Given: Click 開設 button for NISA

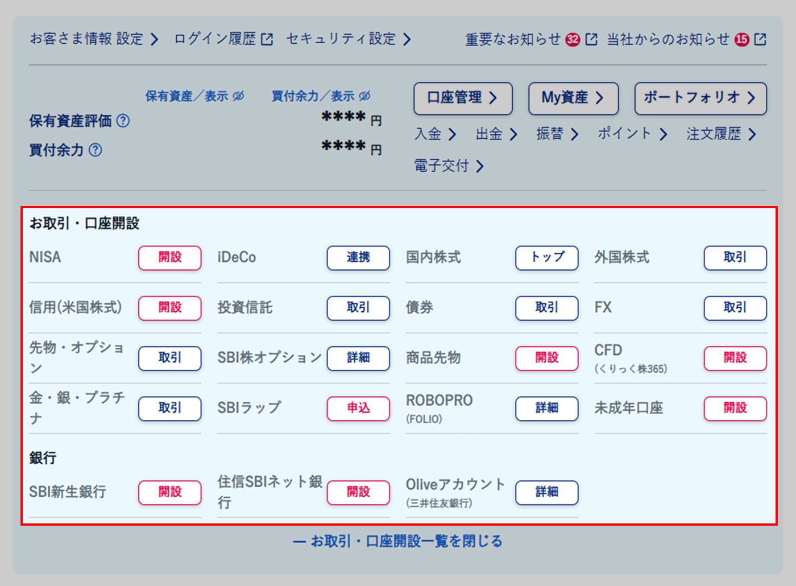Looking at the screenshot, I should [x=170, y=258].
